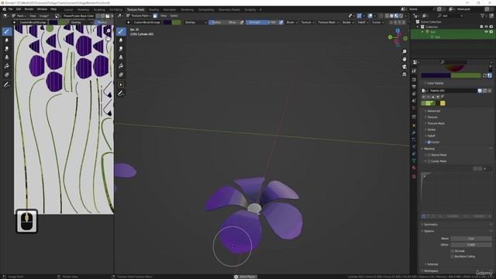This screenshot has height=279, width=496.
Task: Click the Blender logo menu icon
Action: pos(4,9)
